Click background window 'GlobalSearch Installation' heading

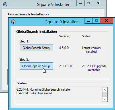28,14
